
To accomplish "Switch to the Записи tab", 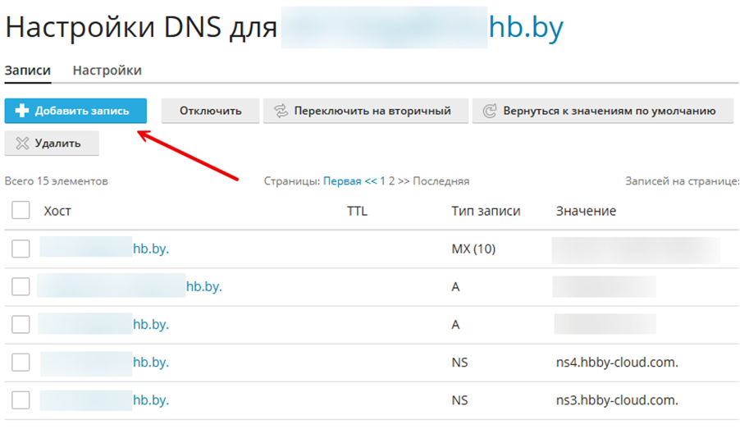I will click(28, 71).
